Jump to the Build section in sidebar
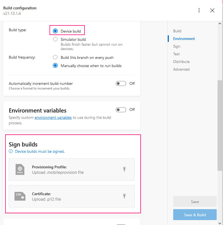The width and height of the screenshot is (223, 225). tap(177, 31)
